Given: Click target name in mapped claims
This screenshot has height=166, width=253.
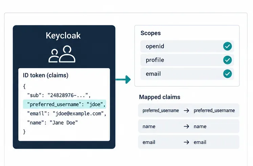Looking at the screenshot, I should [x=200, y=127].
